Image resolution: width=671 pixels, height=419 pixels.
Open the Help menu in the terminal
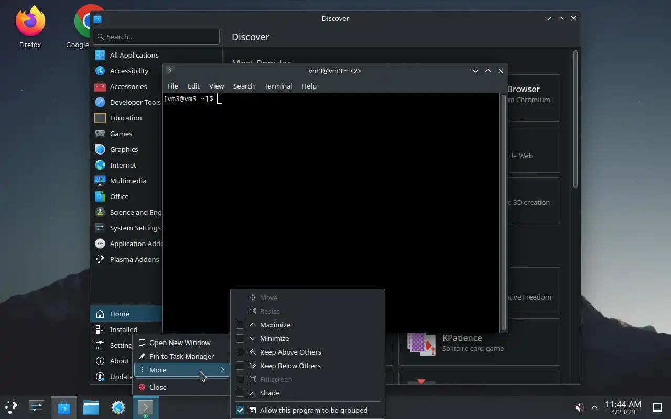coord(309,86)
